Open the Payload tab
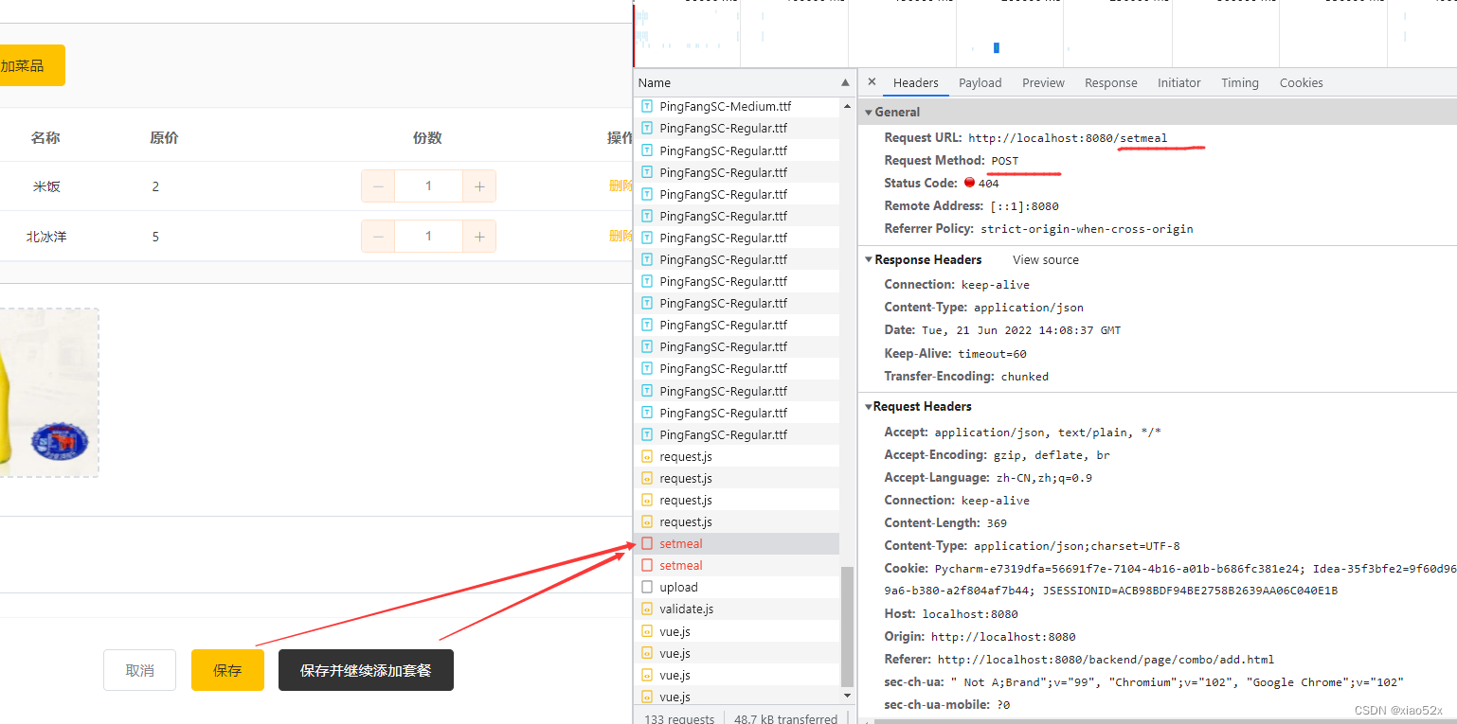Image resolution: width=1457 pixels, height=724 pixels. click(980, 82)
